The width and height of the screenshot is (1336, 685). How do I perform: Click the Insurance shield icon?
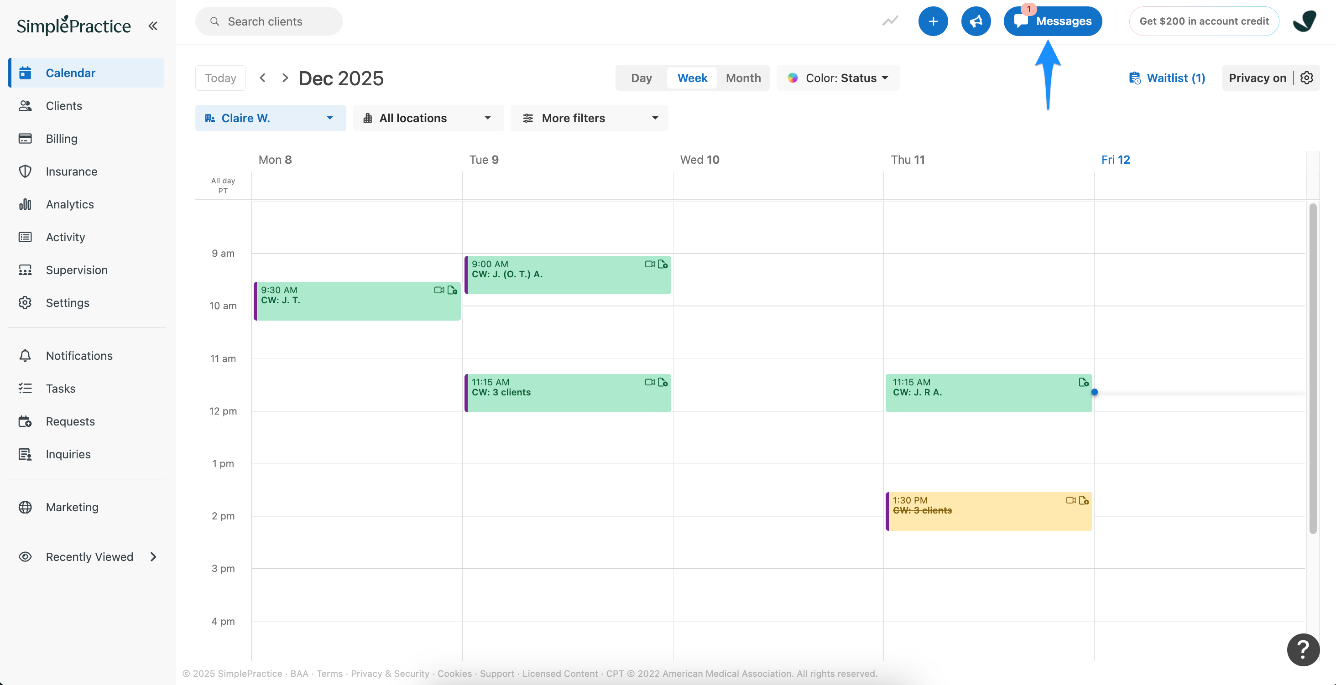click(x=25, y=171)
